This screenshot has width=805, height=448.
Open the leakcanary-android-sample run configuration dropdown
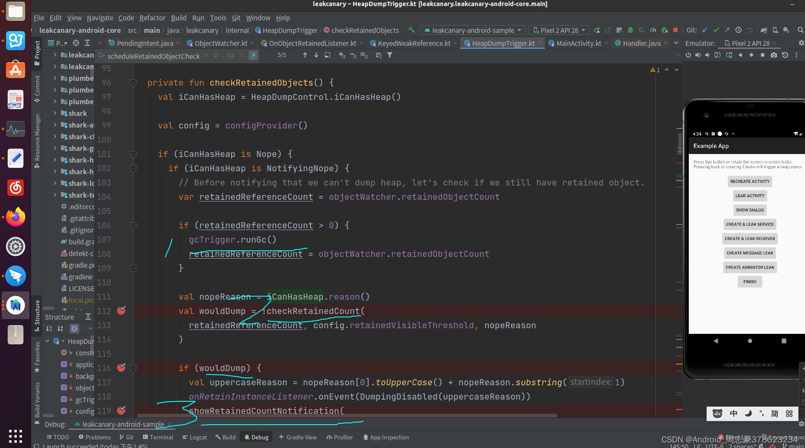473,30
